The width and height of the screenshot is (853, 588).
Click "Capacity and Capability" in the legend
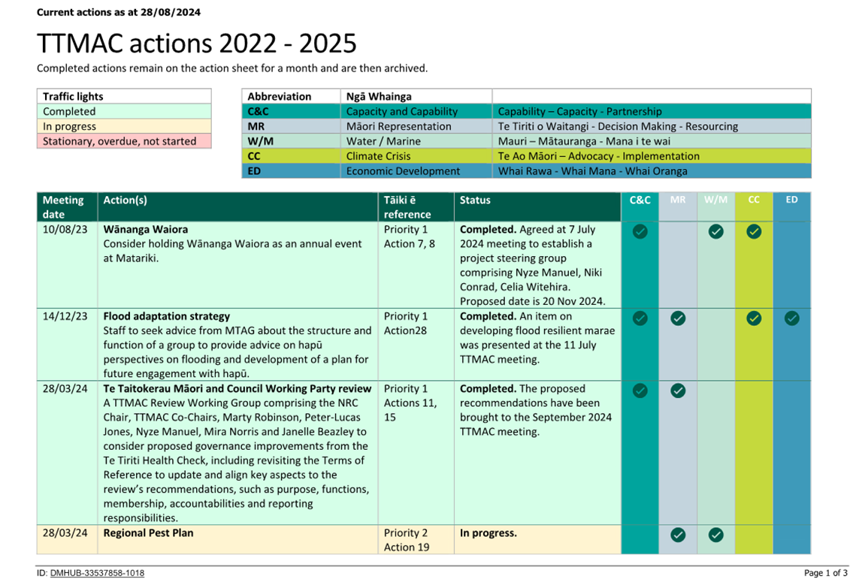pyautogui.click(x=402, y=111)
